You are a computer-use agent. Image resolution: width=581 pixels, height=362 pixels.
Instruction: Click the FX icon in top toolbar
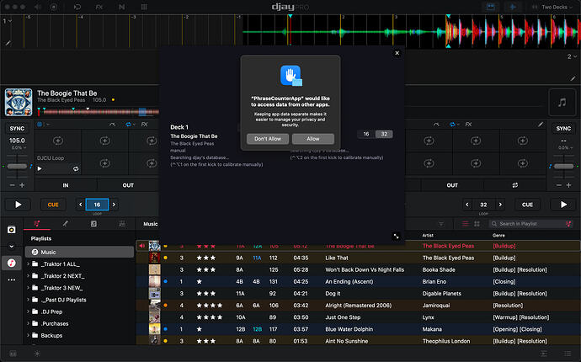pos(99,7)
